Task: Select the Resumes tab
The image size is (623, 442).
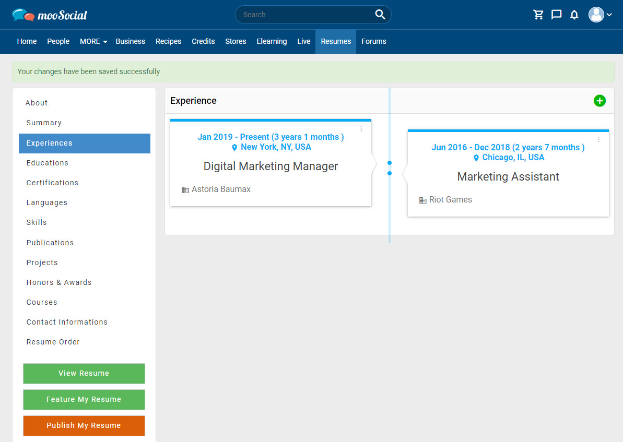Action: click(336, 41)
